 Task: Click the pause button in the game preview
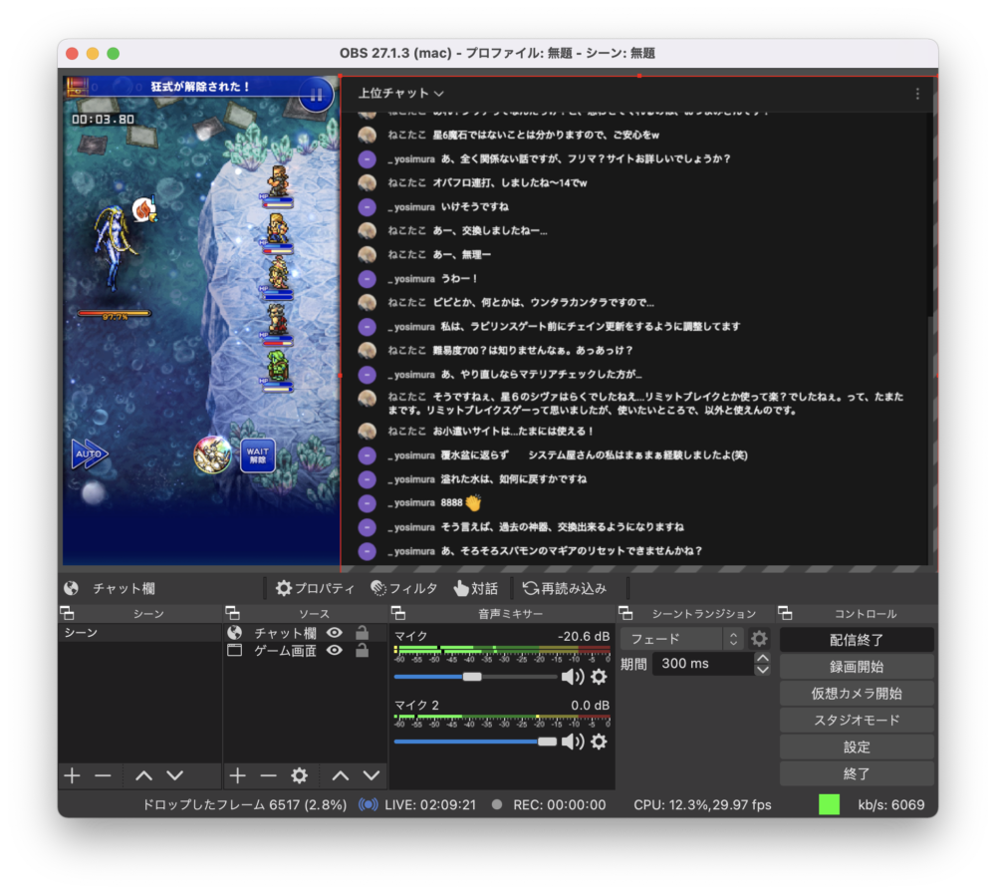tap(316, 96)
